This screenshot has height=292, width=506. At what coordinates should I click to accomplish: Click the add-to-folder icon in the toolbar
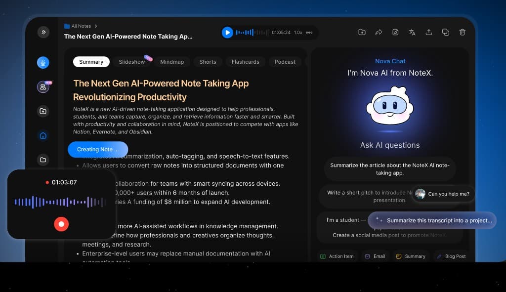pos(362,32)
